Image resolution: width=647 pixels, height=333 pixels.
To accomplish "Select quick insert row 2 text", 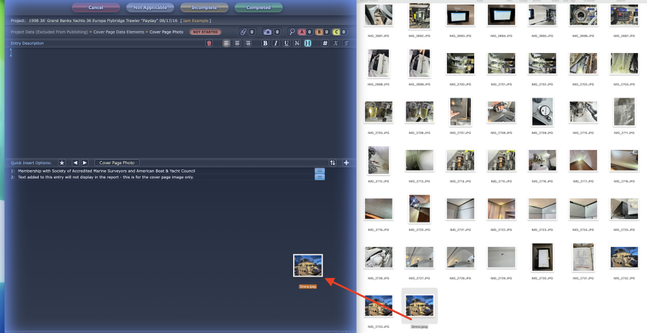I will [105, 177].
